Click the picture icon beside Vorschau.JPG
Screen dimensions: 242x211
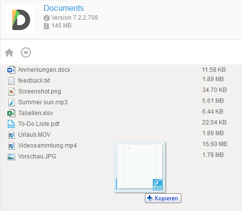[x=11, y=156]
